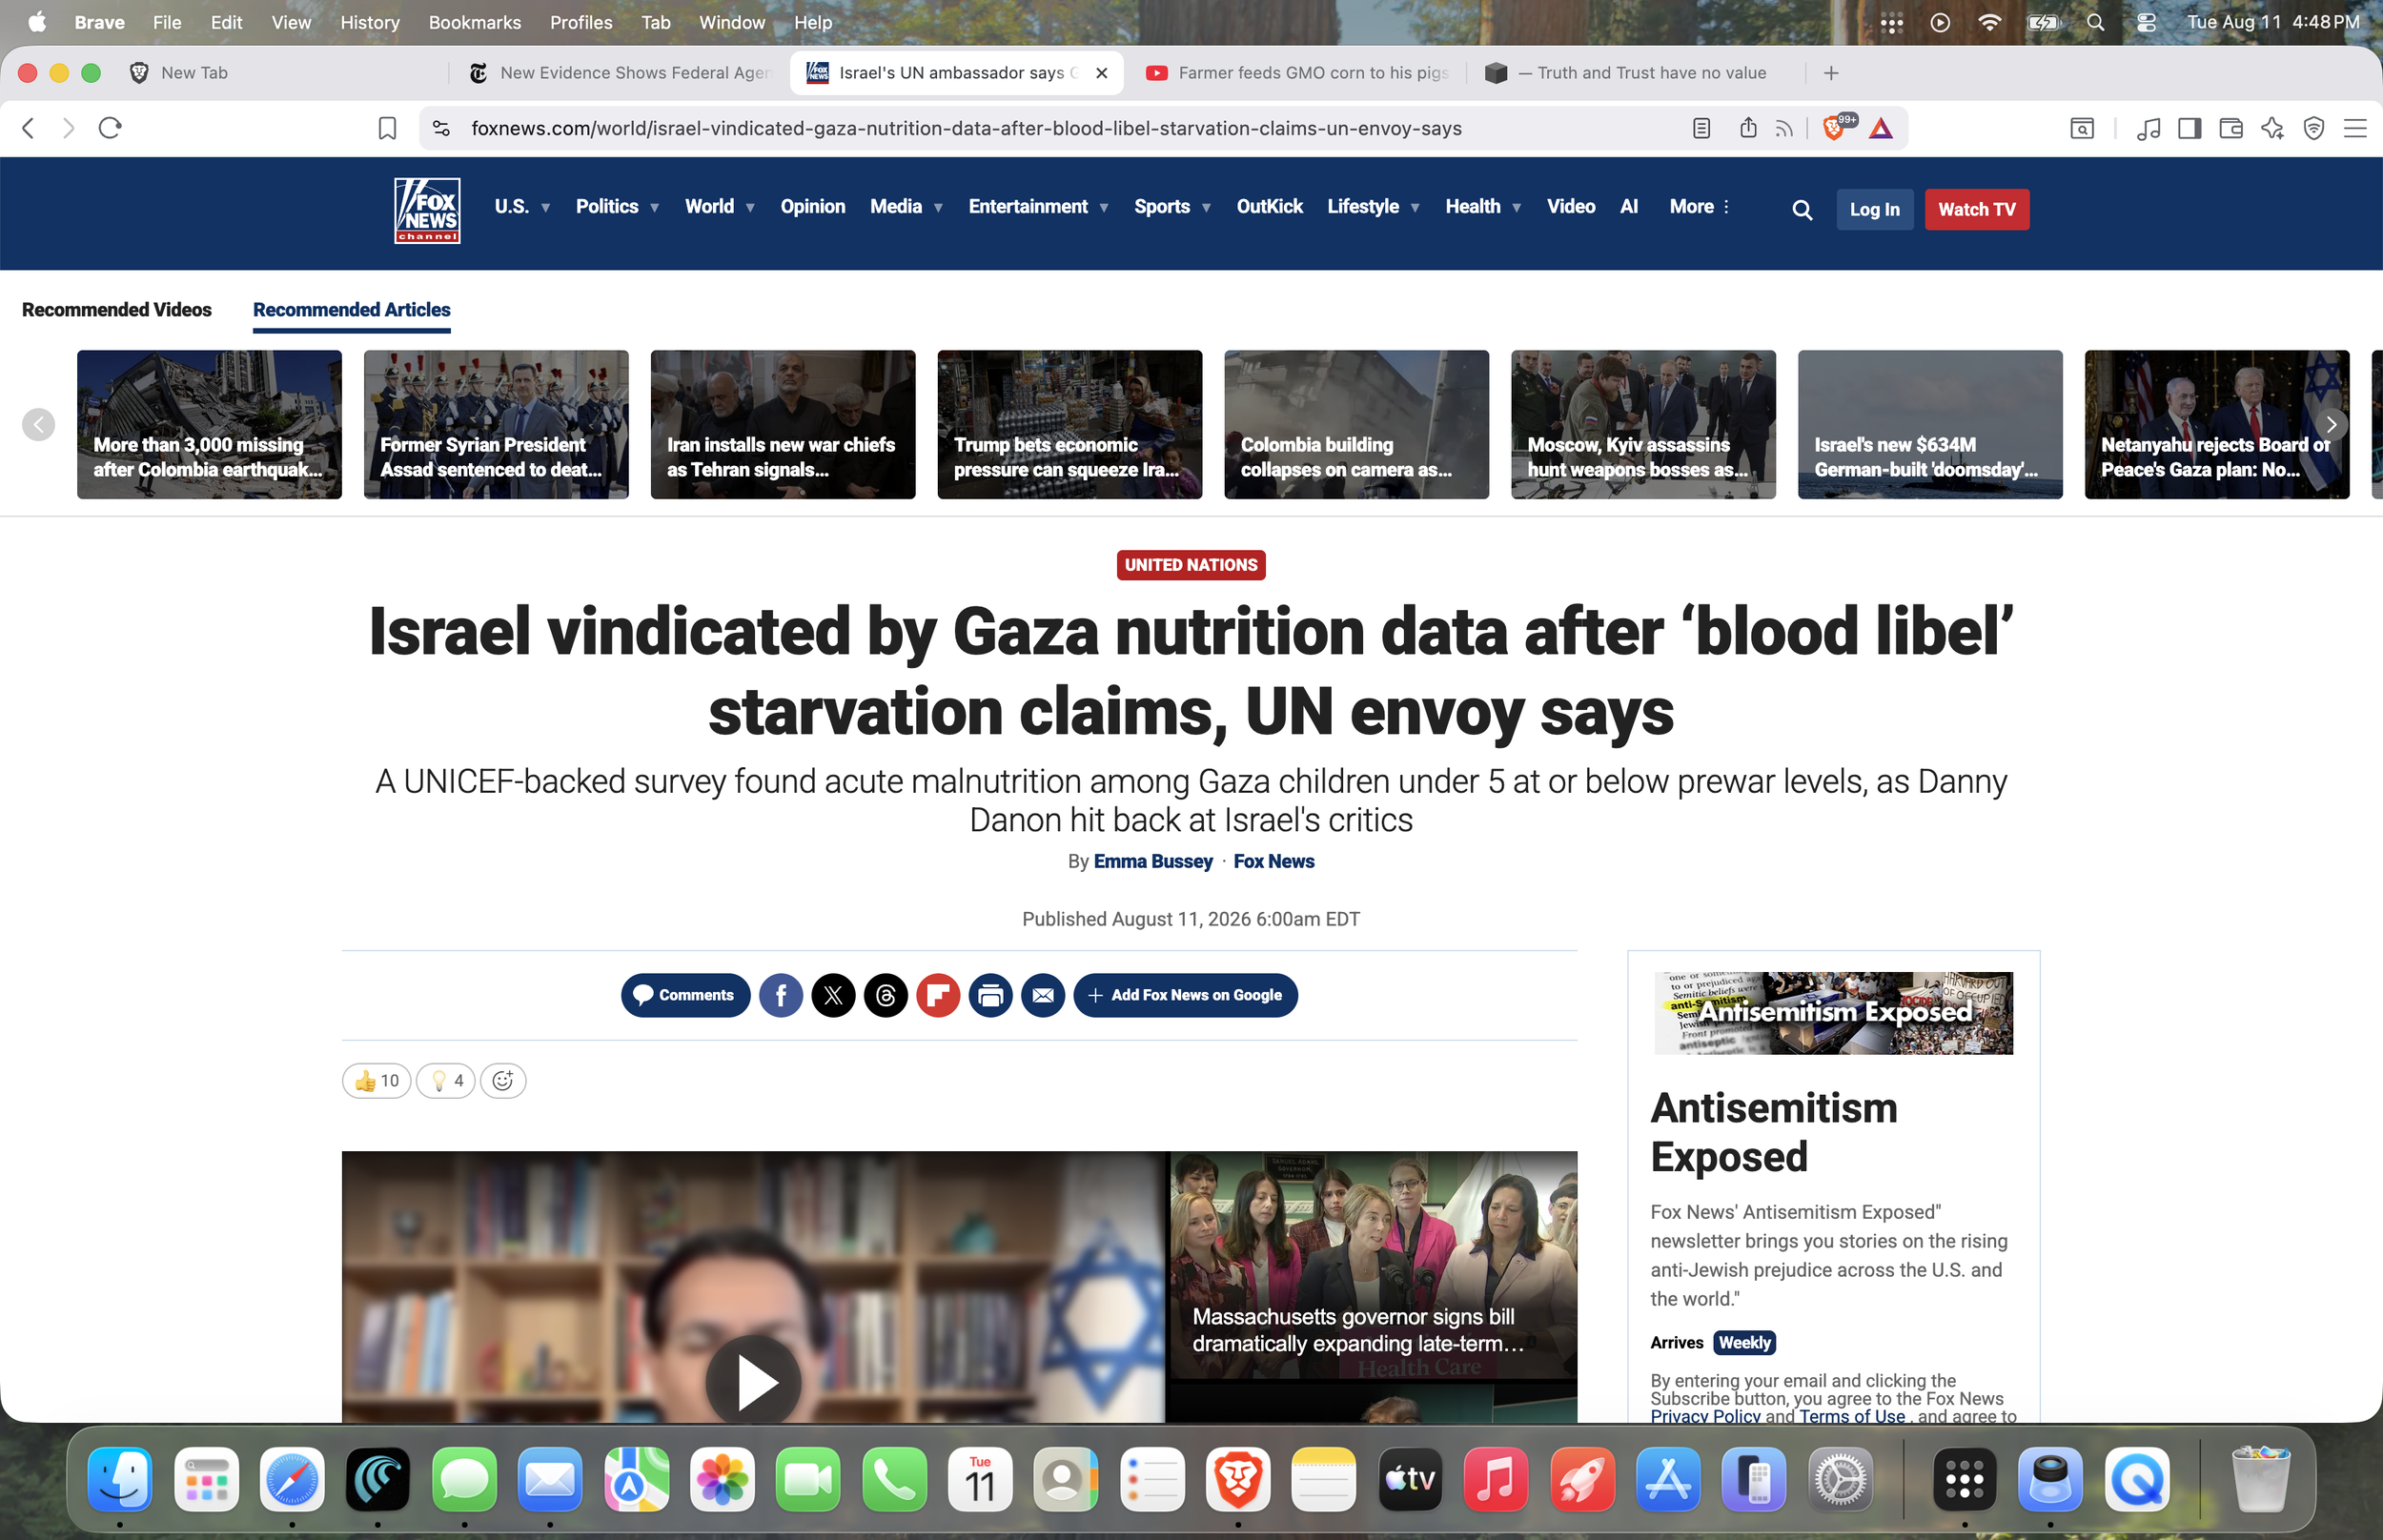Image resolution: width=2383 pixels, height=1540 pixels.
Task: Open Massachusetts governor signs bill video
Action: [x=1373, y=1264]
